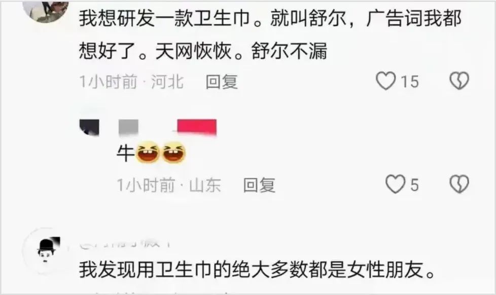
Task: Tap the like count 15
Action: pos(410,82)
